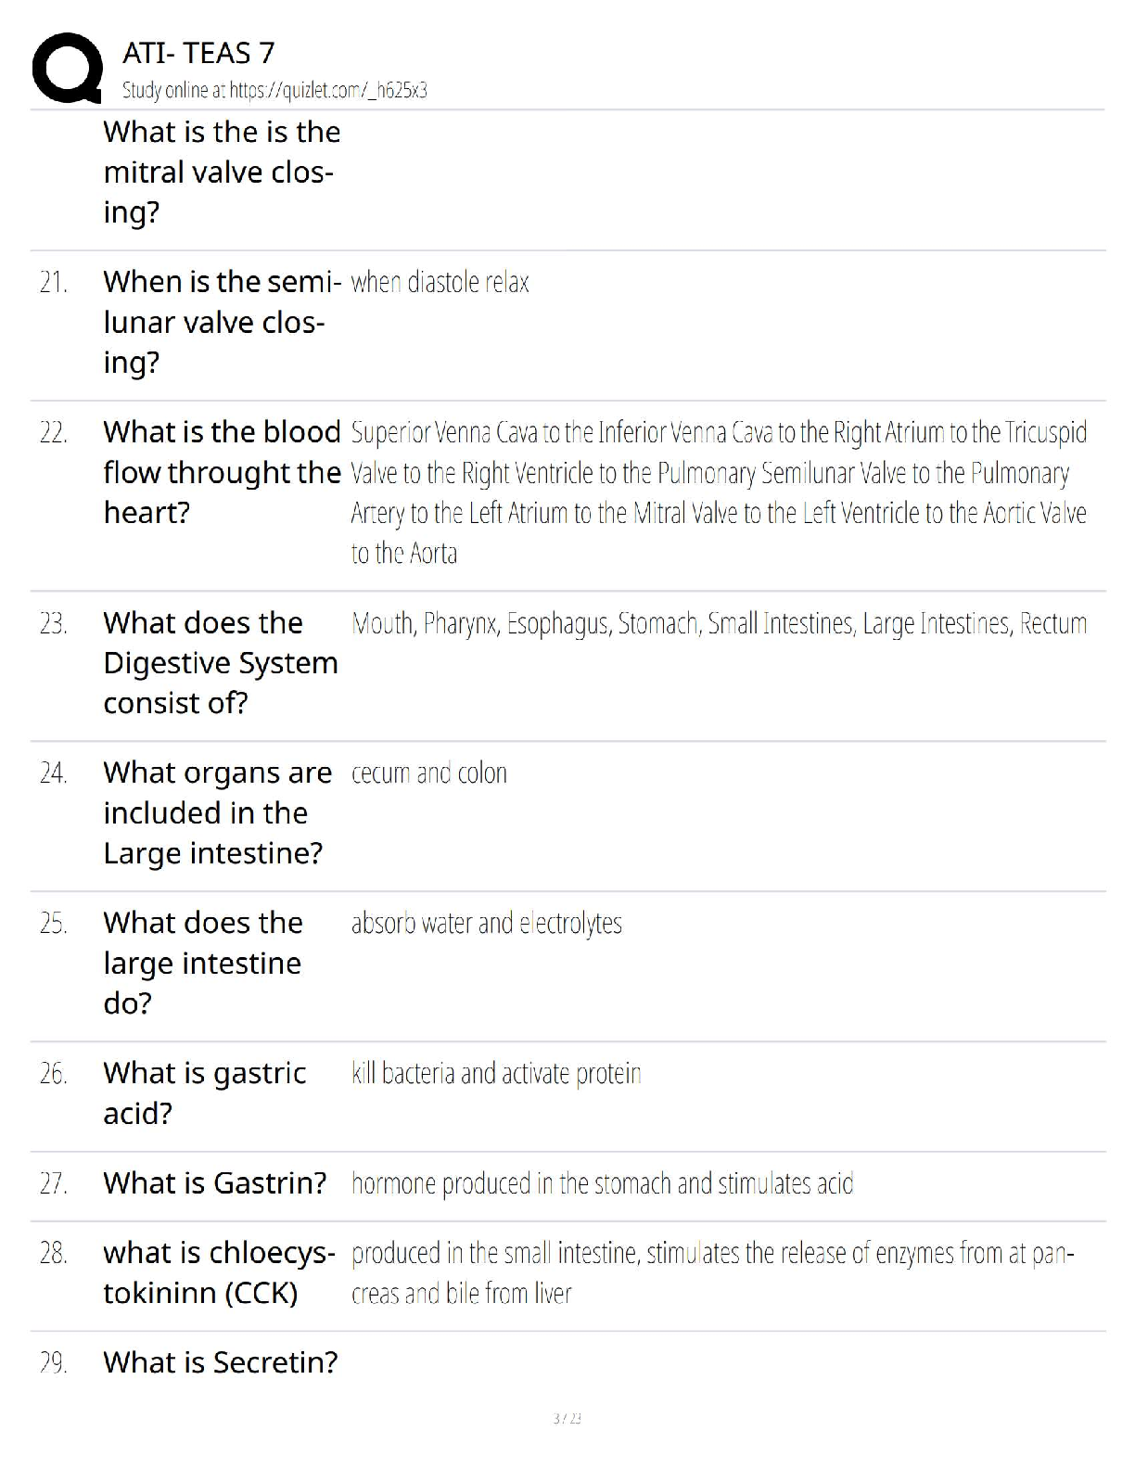This screenshot has height=1469, width=1135.
Task: Select the mitral valve closing question
Action: [x=222, y=172]
